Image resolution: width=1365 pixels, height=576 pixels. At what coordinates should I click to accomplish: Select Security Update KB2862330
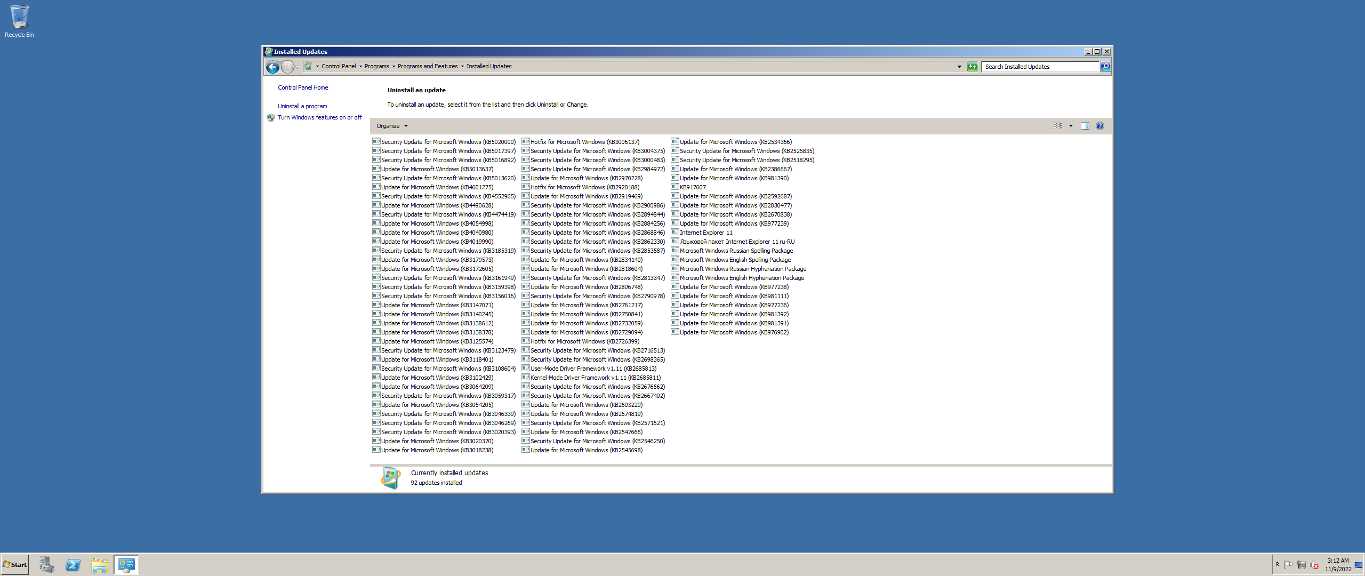tap(593, 242)
